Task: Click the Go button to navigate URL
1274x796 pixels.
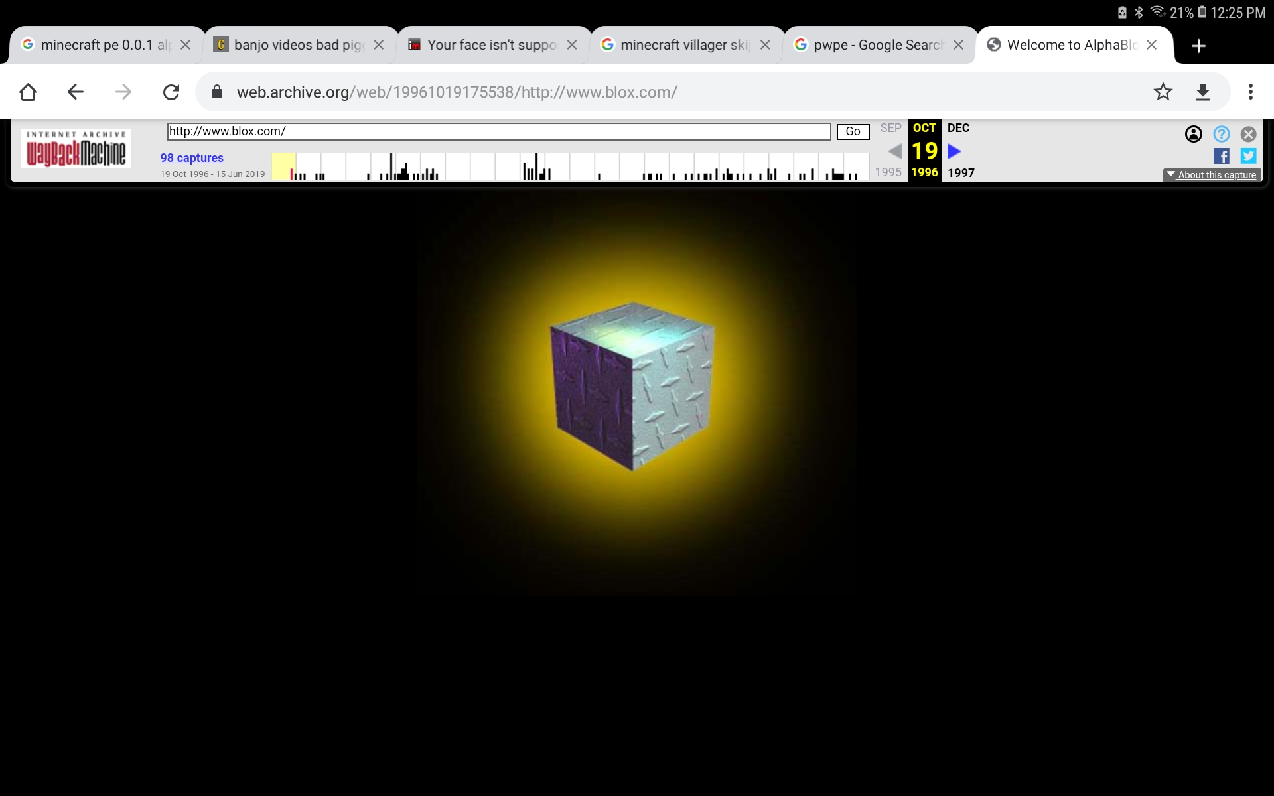Action: (853, 131)
